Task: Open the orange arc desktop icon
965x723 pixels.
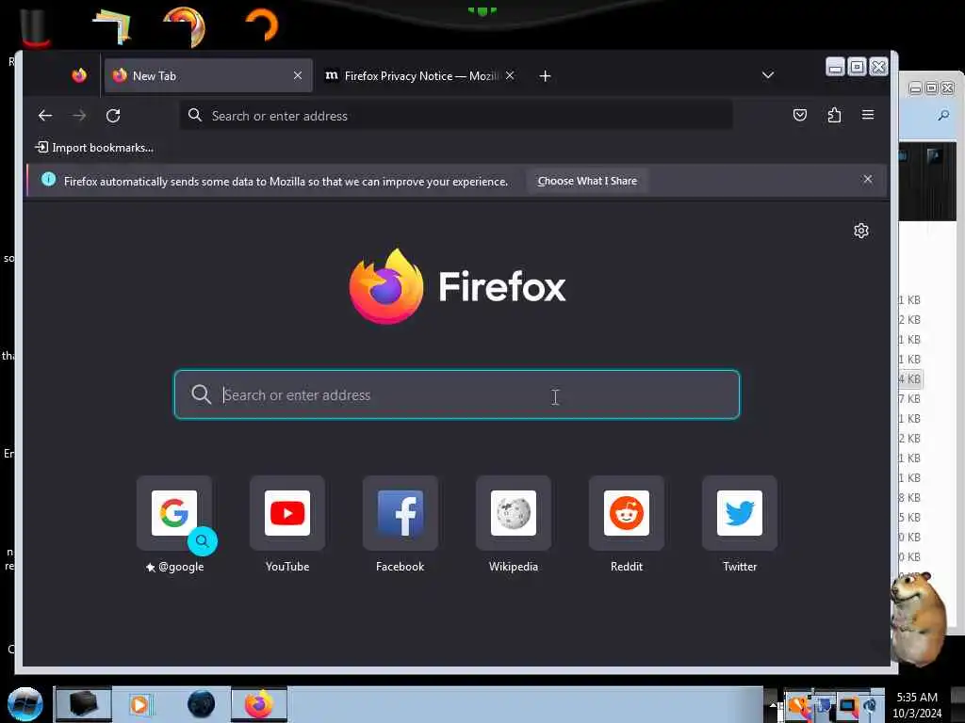Action: pyautogui.click(x=263, y=24)
